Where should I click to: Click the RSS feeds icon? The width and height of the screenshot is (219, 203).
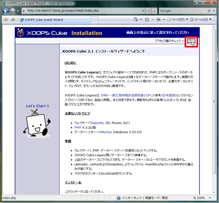[x=147, y=20]
